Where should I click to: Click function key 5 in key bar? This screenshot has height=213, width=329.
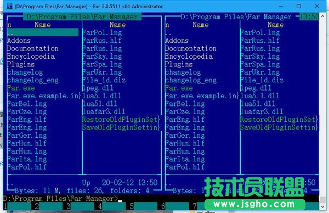pyautogui.click(x=144, y=206)
